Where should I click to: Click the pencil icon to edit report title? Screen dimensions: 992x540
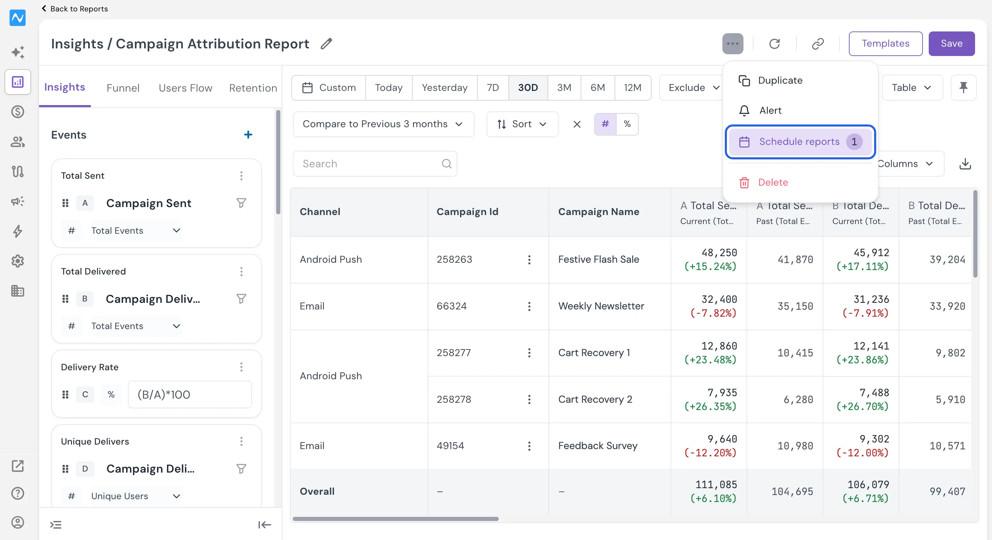[x=326, y=44]
